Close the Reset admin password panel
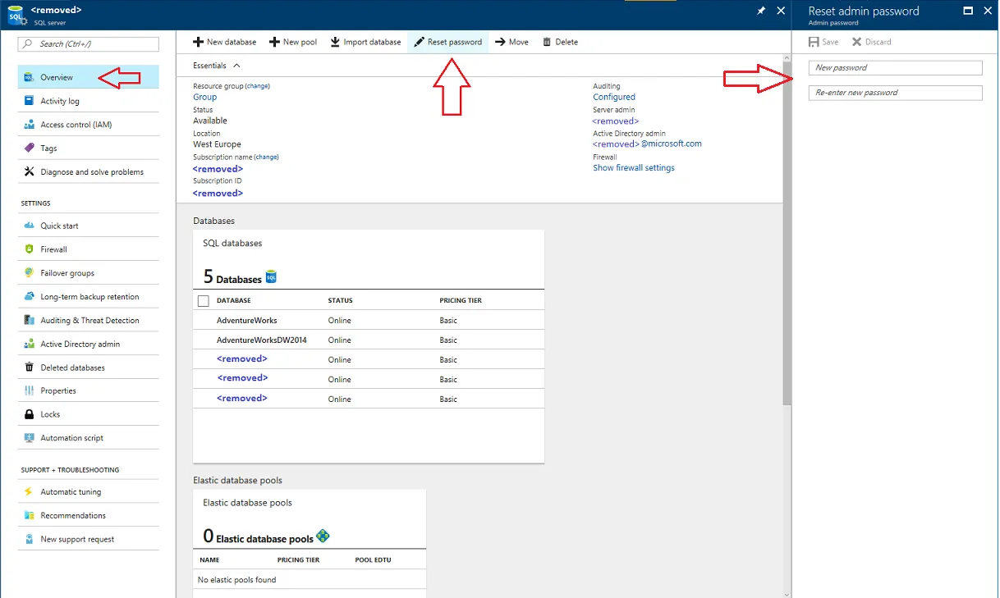Screen dimensions: 1000x598 (x=988, y=11)
